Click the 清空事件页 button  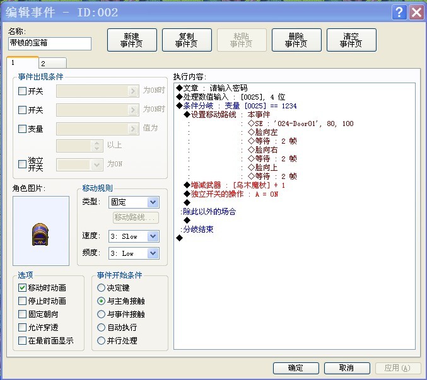351,40
